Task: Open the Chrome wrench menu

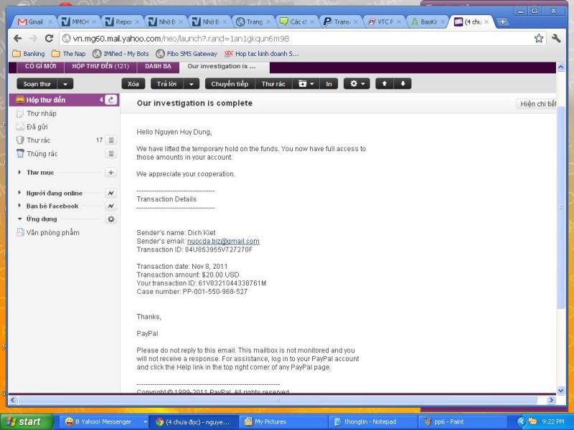Action: (x=556, y=39)
